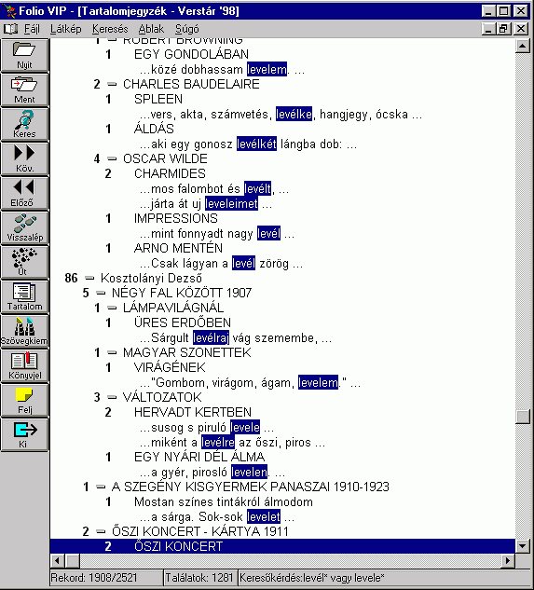Open the Tartalom contents view

click(25, 297)
